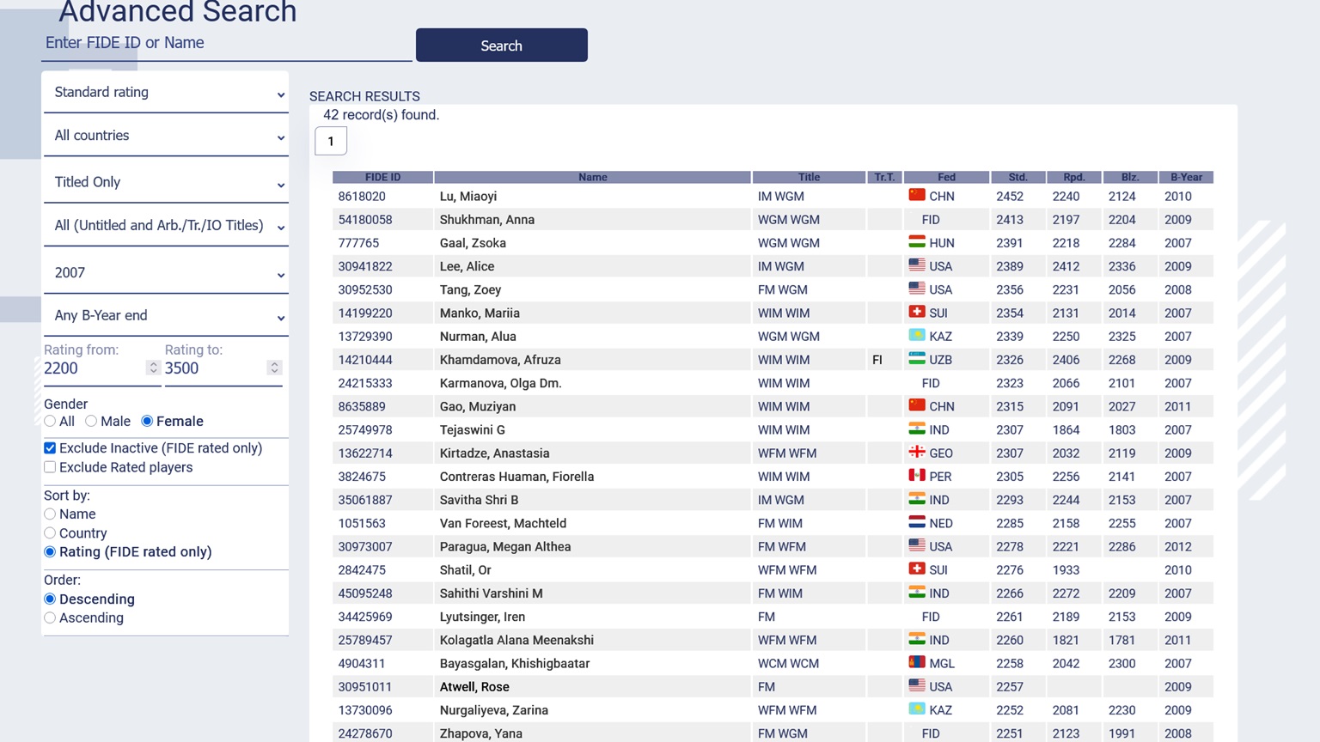Click the Rating from stepper arrows
Screen dimensions: 1320x742
coord(153,368)
